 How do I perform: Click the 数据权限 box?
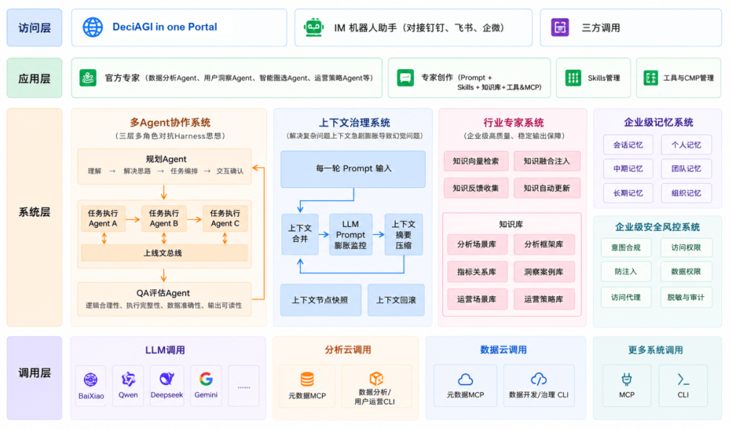pos(686,272)
